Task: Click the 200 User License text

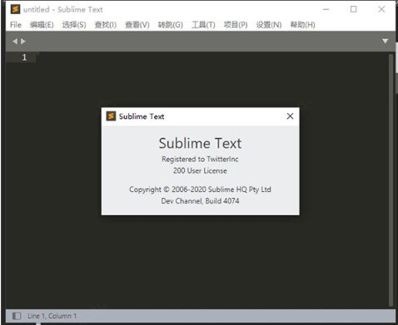Action: click(x=200, y=170)
